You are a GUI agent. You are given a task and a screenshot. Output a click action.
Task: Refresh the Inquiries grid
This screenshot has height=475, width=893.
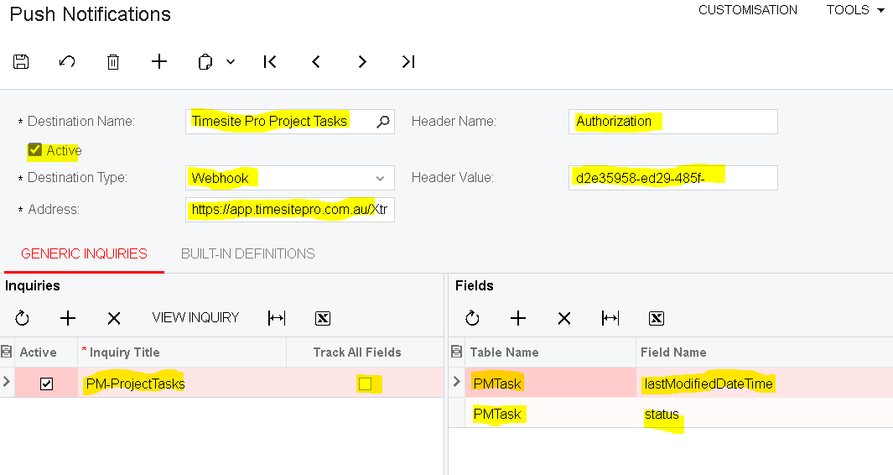pos(23,318)
